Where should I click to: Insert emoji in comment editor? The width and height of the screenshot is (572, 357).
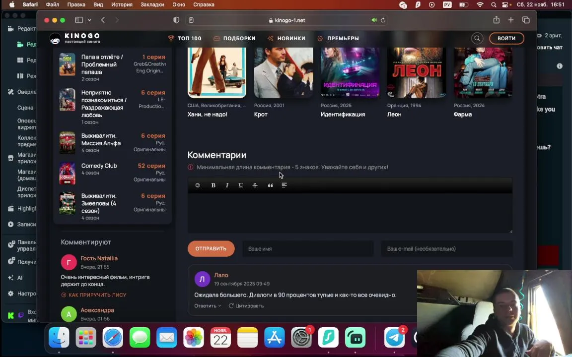click(x=198, y=185)
